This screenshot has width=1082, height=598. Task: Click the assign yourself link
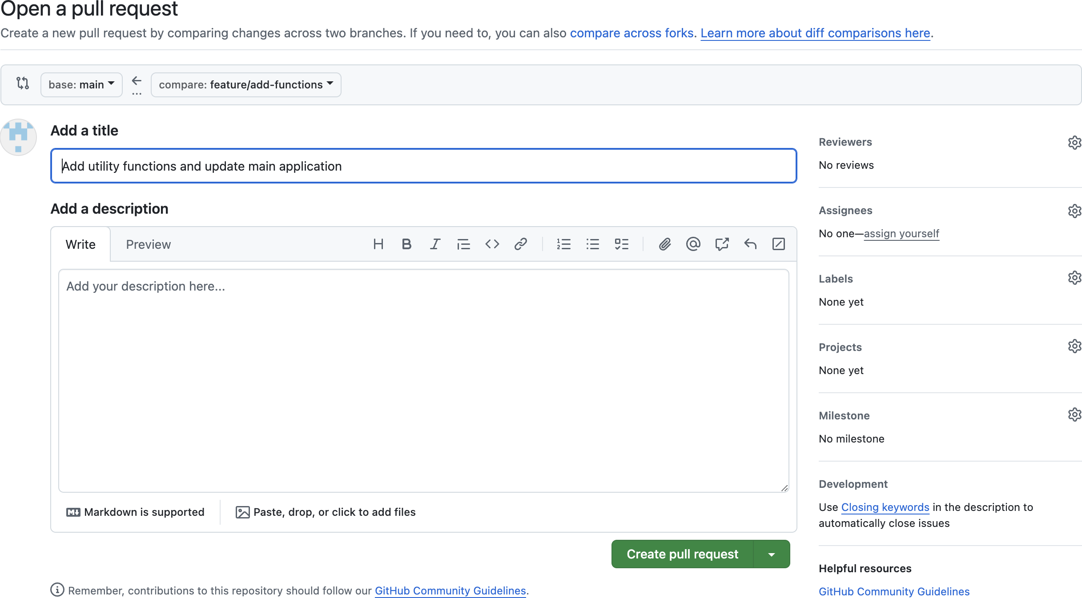click(x=901, y=234)
